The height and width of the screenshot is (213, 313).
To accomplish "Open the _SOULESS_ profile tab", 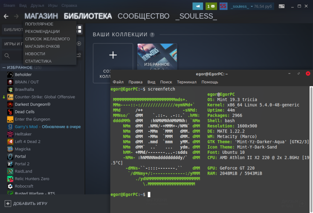I will [x=196, y=16].
